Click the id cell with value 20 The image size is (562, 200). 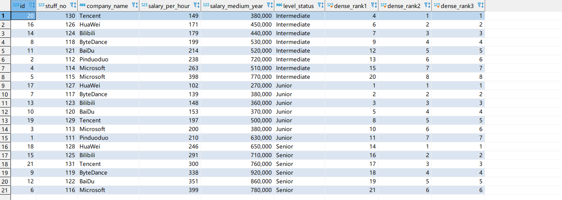coord(23,16)
